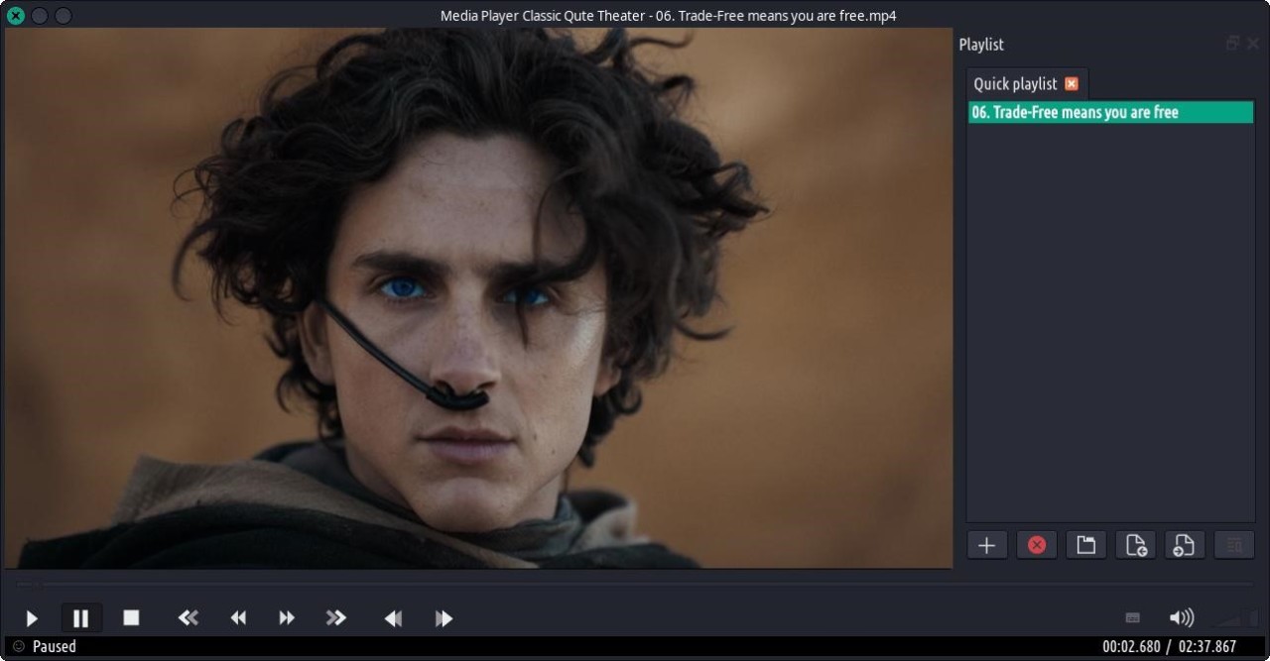This screenshot has width=1270, height=661.
Task: Select '06. Trade-Free means you are free' playlist entry
Action: tap(1111, 113)
